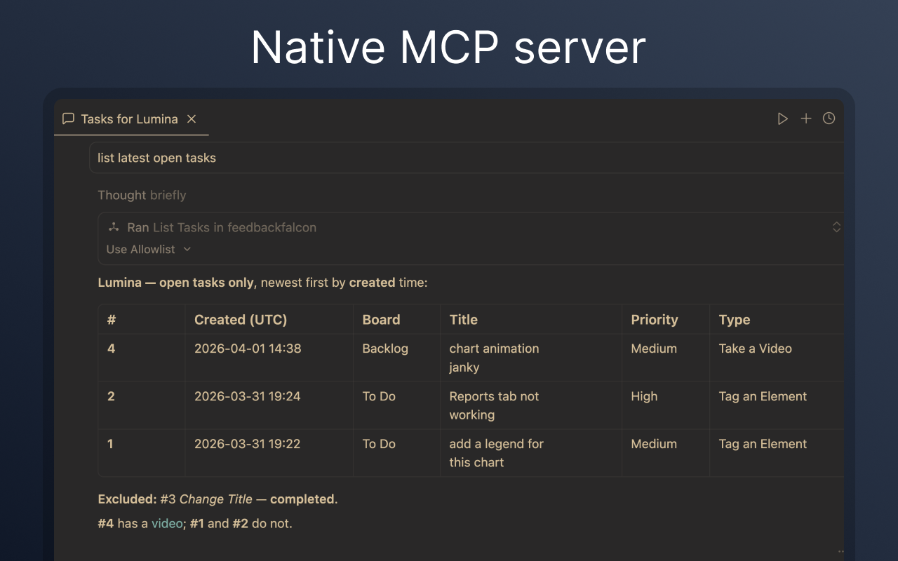898x561 pixels.
Task: Click the chat bubble icon on the tab
Action: [68, 119]
